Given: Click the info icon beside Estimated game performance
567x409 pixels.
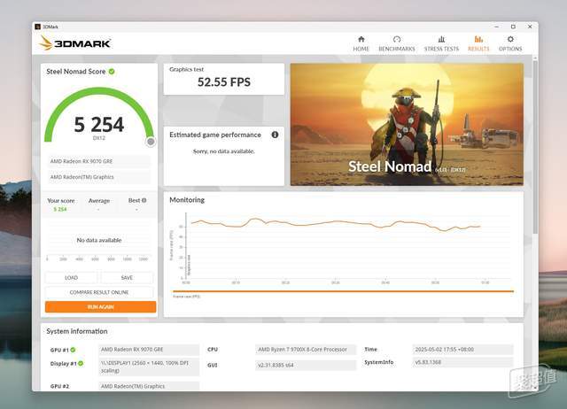Looking at the screenshot, I should point(275,135).
